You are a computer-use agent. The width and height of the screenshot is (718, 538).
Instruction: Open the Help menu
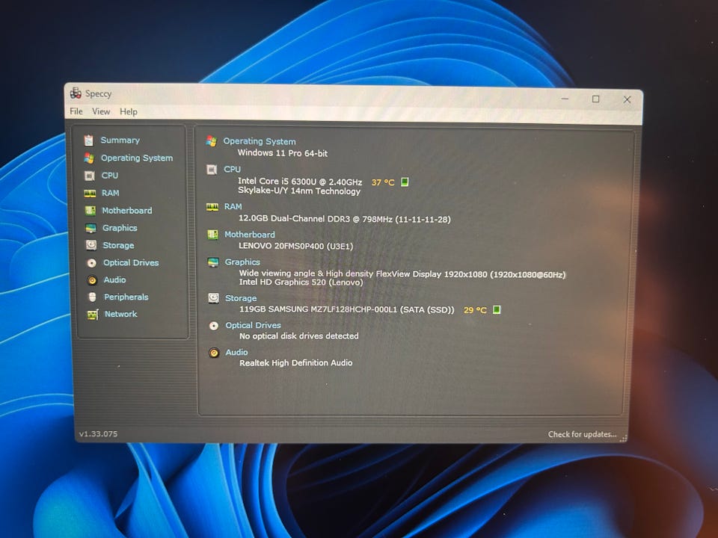coord(128,111)
